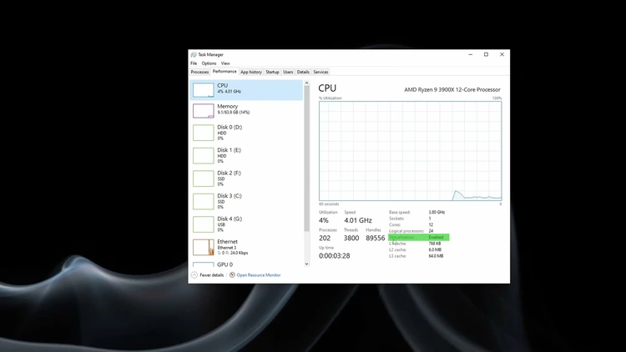Open the View menu
The height and width of the screenshot is (352, 626).
coord(225,63)
